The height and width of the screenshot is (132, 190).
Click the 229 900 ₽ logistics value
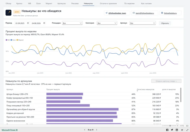(x=156, y=98)
